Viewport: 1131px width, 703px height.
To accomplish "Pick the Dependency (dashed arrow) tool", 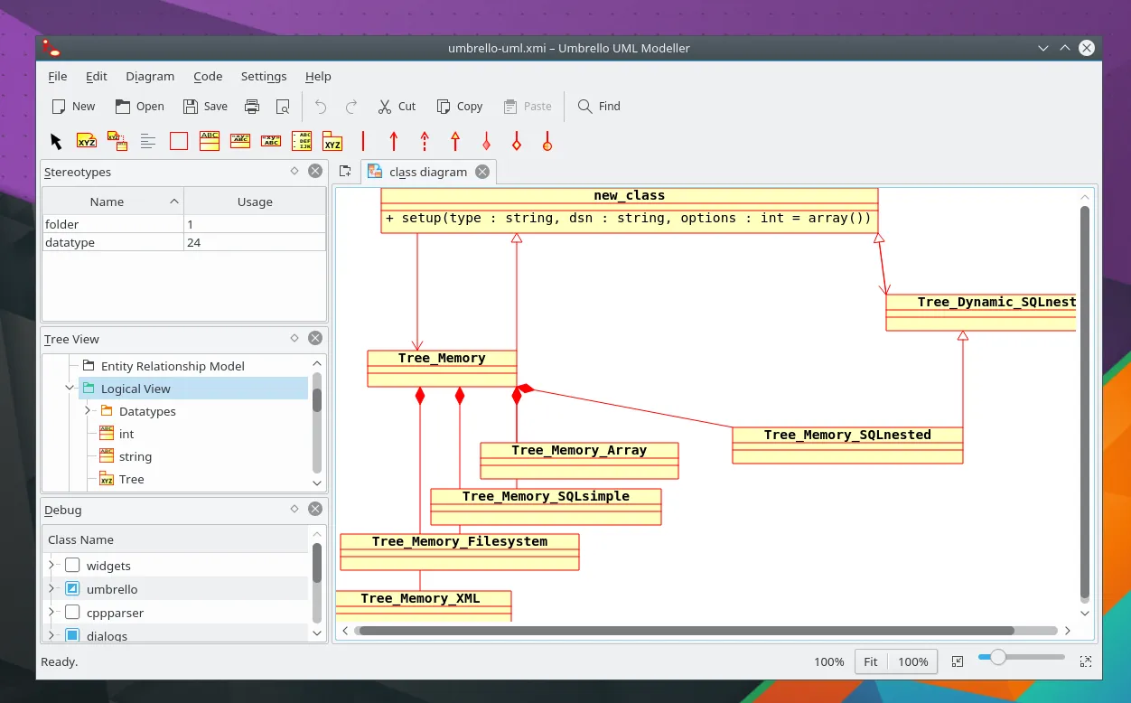I will click(425, 141).
